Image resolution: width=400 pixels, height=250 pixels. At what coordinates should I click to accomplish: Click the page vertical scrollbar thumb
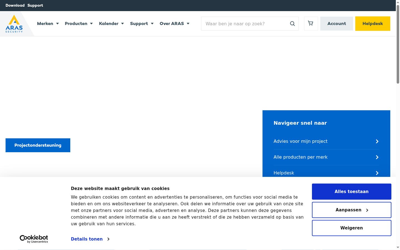tap(398, 44)
